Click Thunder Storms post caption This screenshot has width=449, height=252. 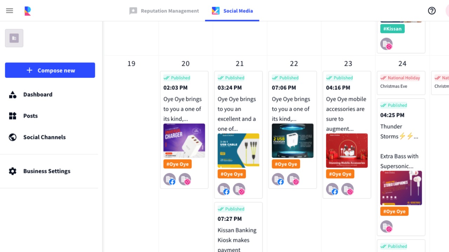point(399,131)
